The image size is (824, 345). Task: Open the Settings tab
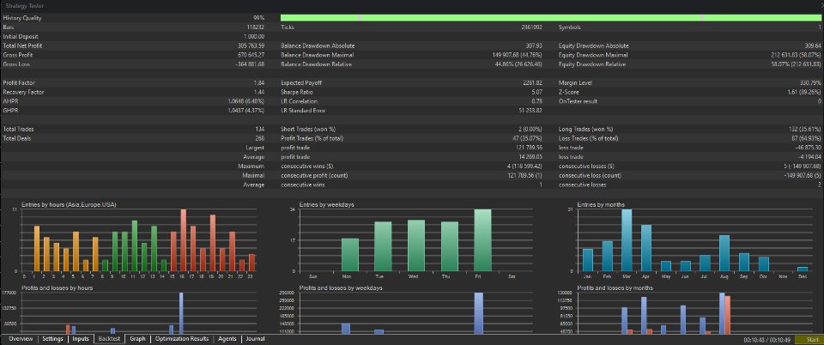point(52,339)
